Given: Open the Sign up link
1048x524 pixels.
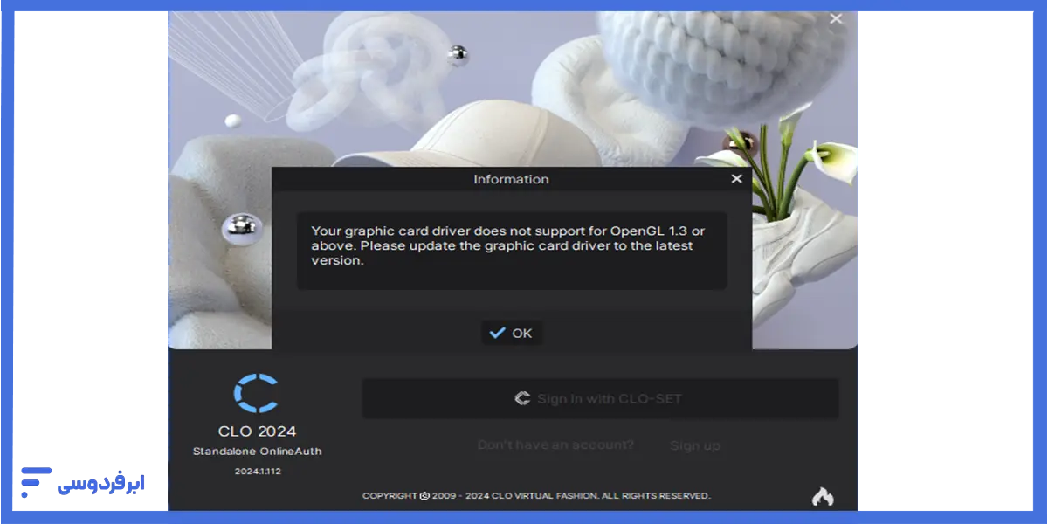Looking at the screenshot, I should [695, 445].
